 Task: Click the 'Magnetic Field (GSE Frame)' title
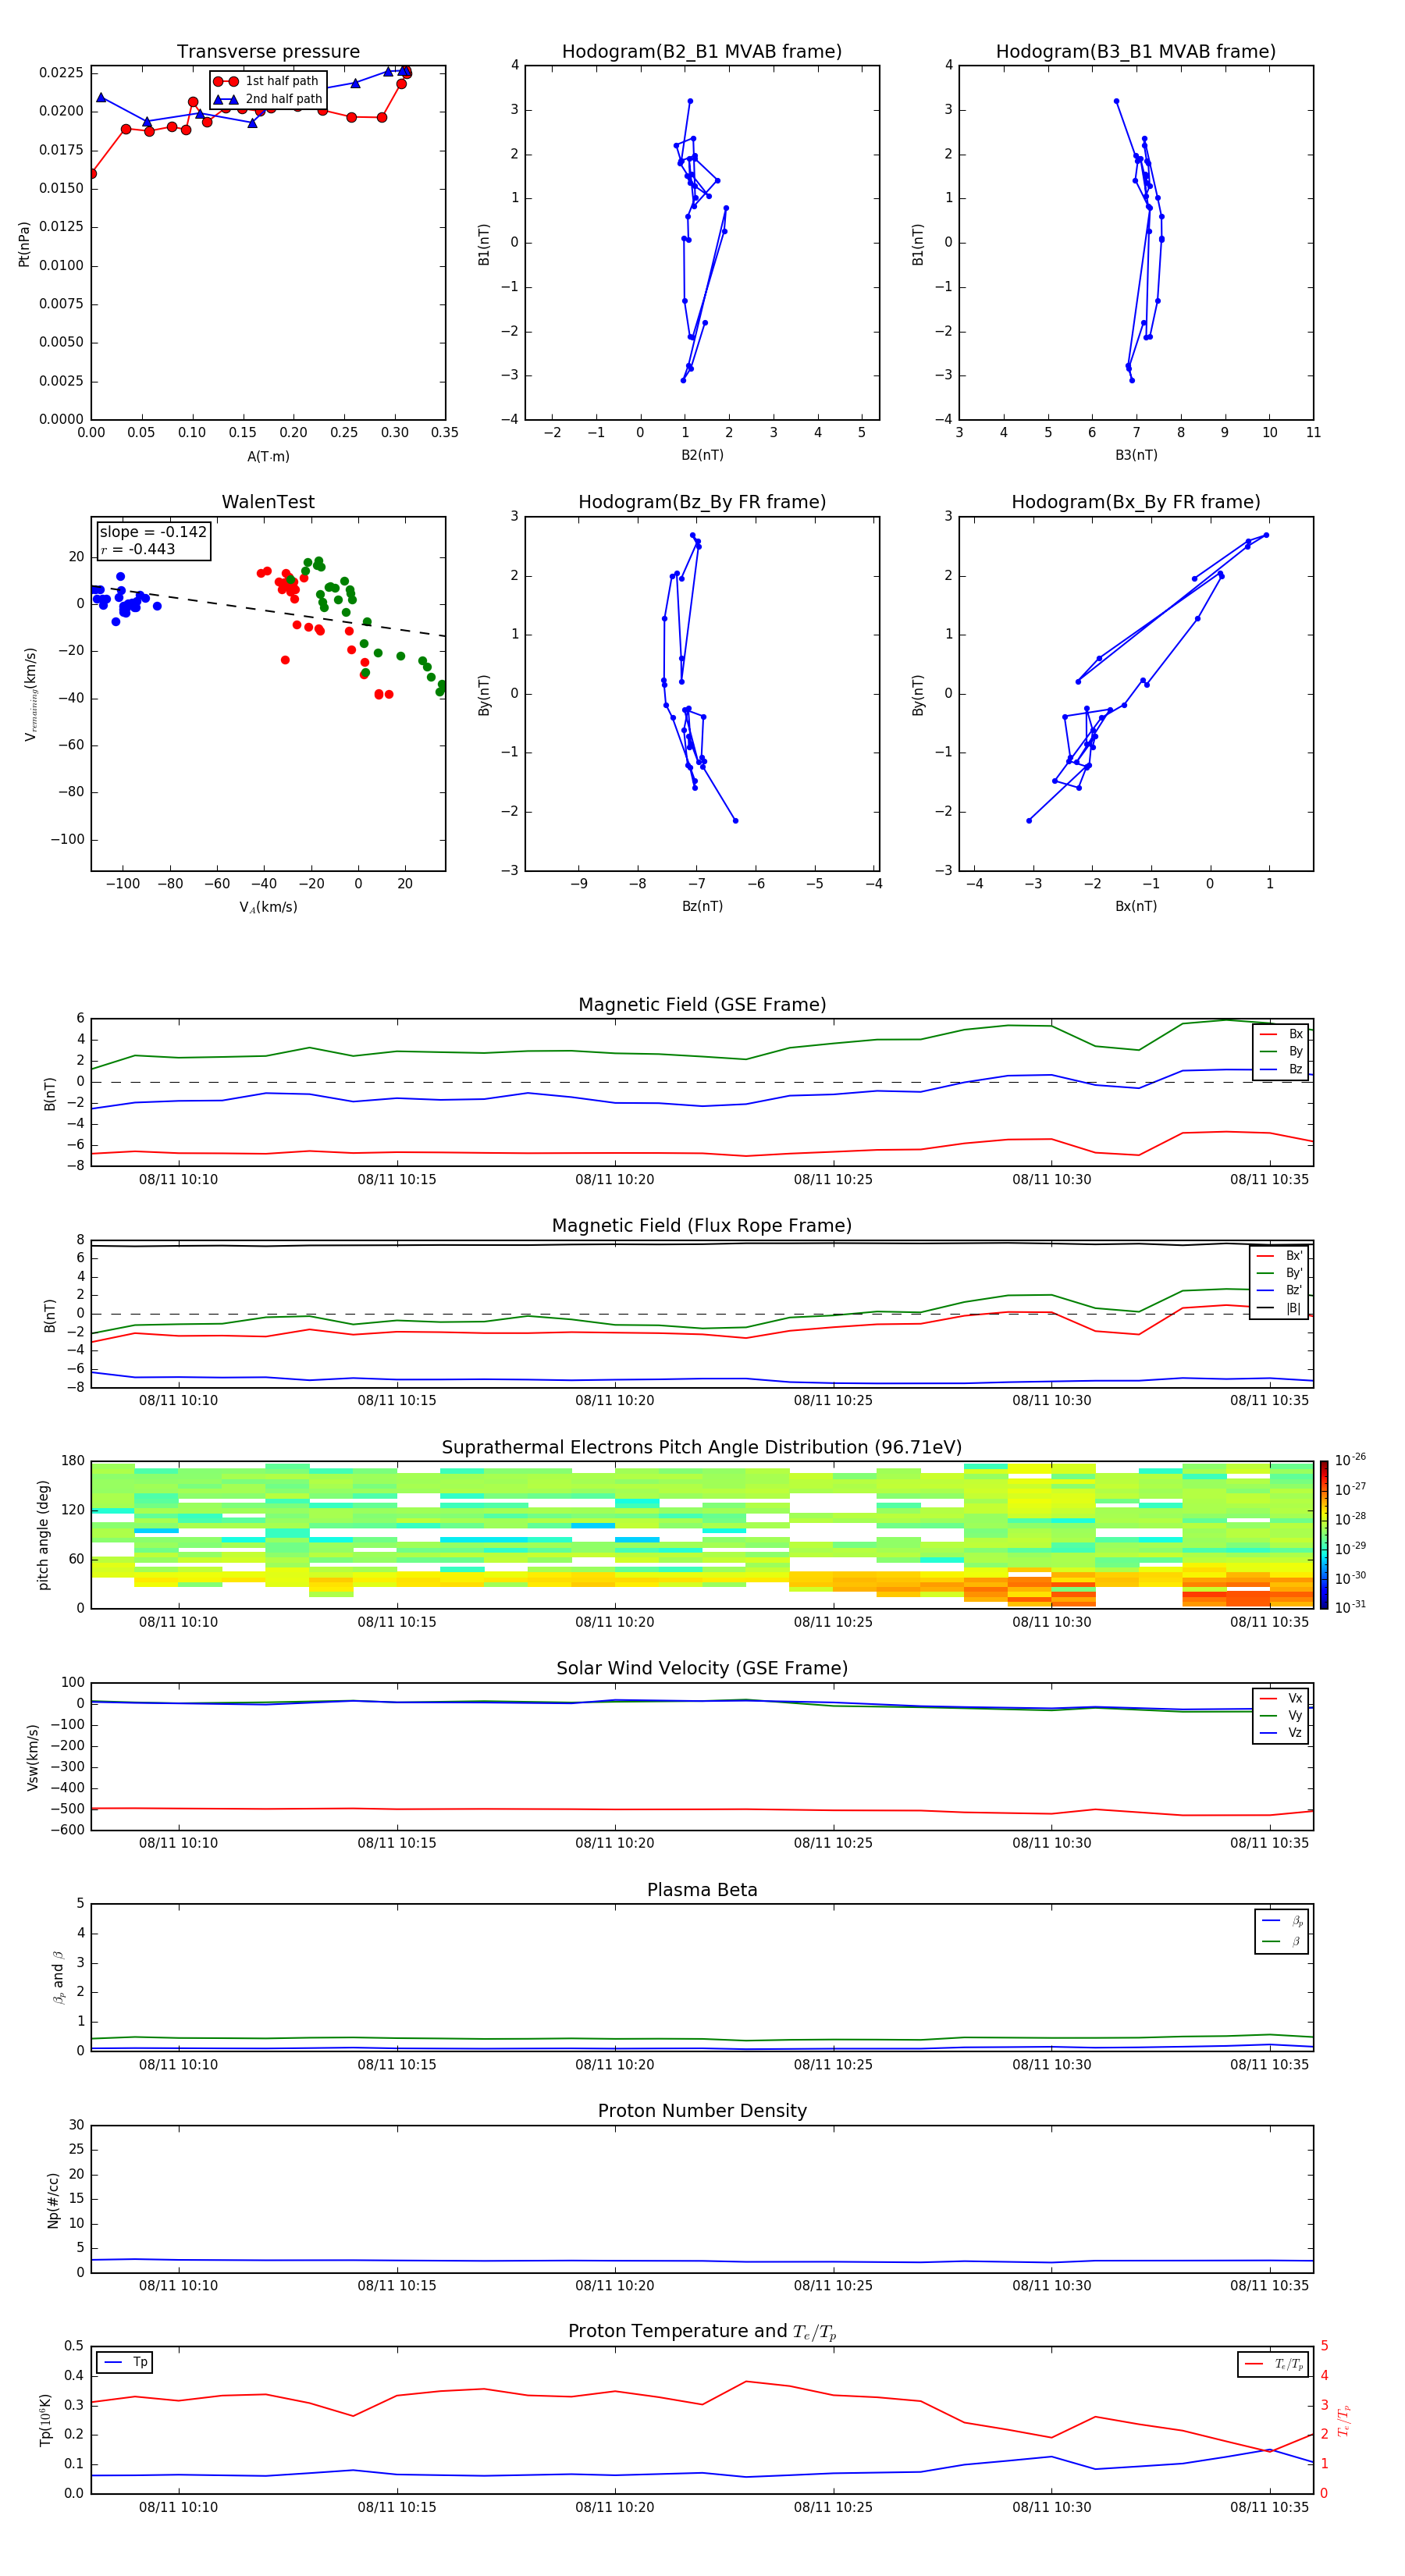coord(702,1005)
